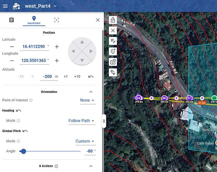Show Gimbal Pitch Mode info icon
217x172 pixels.
[18, 141]
